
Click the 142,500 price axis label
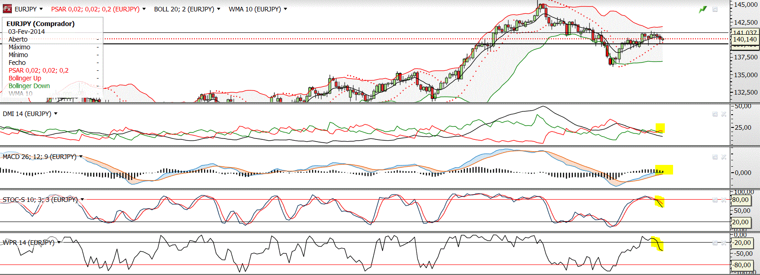point(746,22)
